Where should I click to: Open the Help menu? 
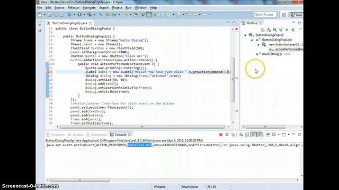point(153,7)
